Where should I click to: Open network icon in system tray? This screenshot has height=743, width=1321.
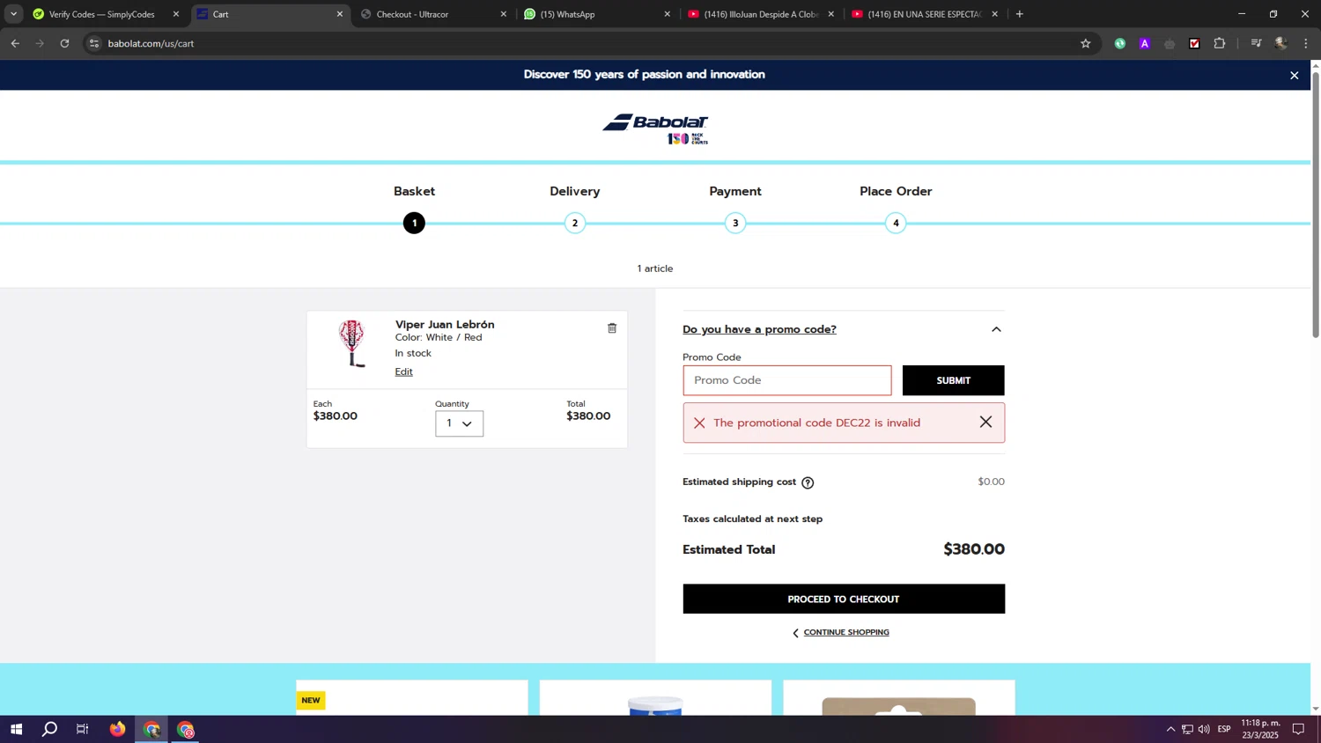point(1187,729)
